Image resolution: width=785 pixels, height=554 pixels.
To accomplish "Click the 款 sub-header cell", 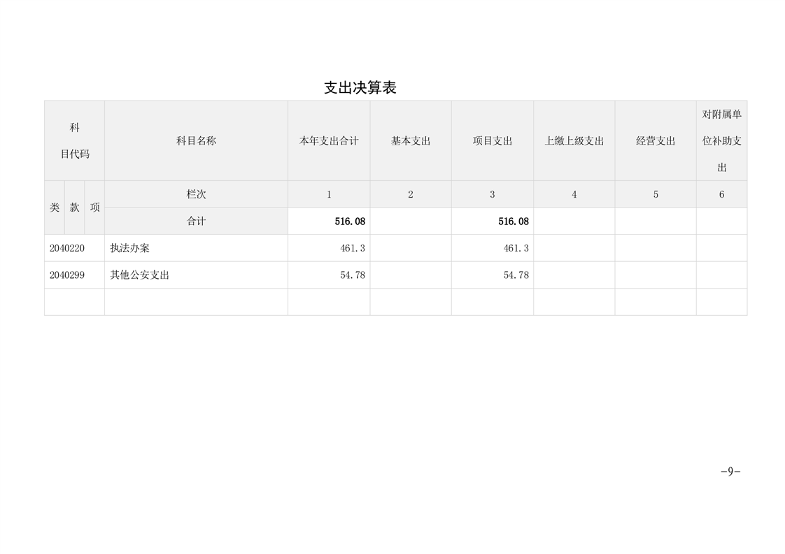I will [x=75, y=207].
